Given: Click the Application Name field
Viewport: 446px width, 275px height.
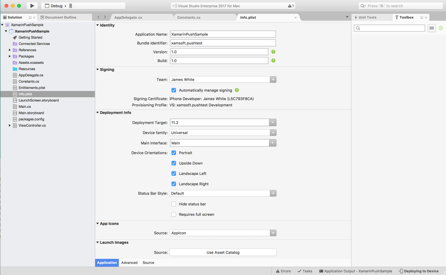Looking at the screenshot, I should (x=223, y=34).
